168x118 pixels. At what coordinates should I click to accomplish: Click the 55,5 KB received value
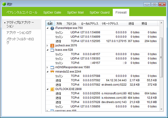point(152,80)
